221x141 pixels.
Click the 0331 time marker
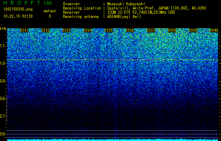click(x=24, y=30)
